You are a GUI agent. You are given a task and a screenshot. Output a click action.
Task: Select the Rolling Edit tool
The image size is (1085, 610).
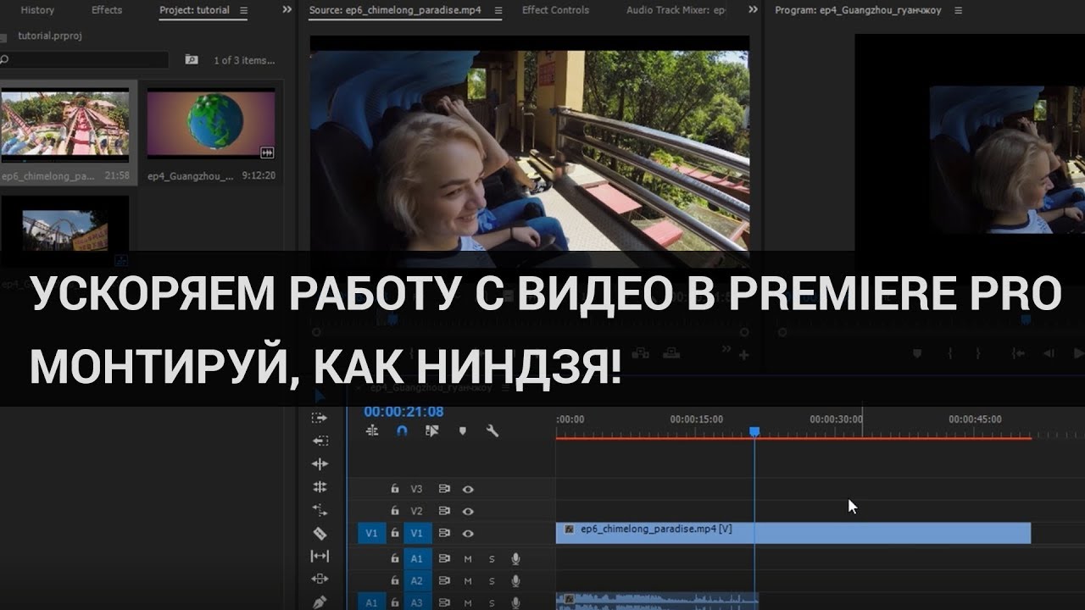point(320,486)
